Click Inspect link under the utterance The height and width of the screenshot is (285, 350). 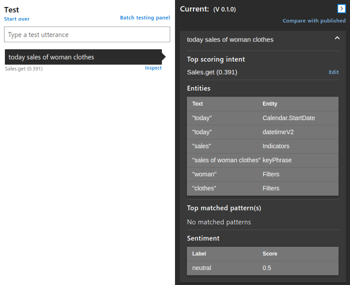153,68
